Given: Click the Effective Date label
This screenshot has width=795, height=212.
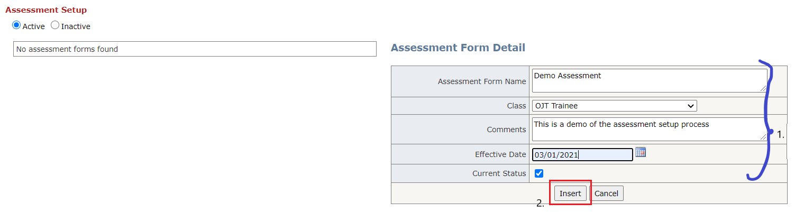Looking at the screenshot, I should click(500, 155).
